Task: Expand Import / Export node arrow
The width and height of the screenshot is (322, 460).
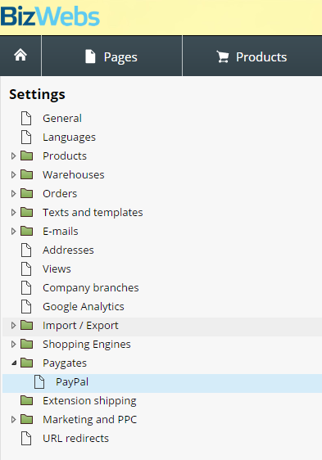Action: point(13,325)
